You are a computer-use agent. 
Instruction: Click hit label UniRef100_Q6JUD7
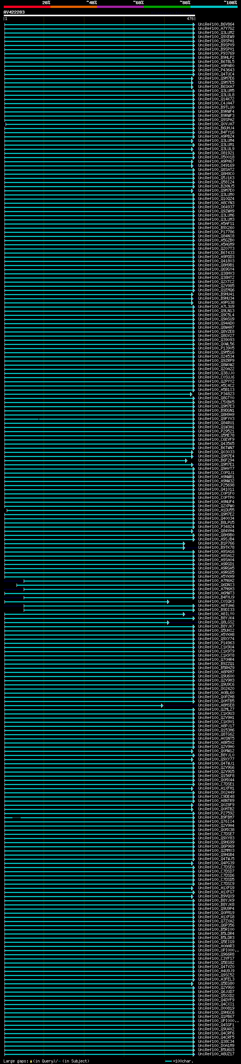coord(216,992)
